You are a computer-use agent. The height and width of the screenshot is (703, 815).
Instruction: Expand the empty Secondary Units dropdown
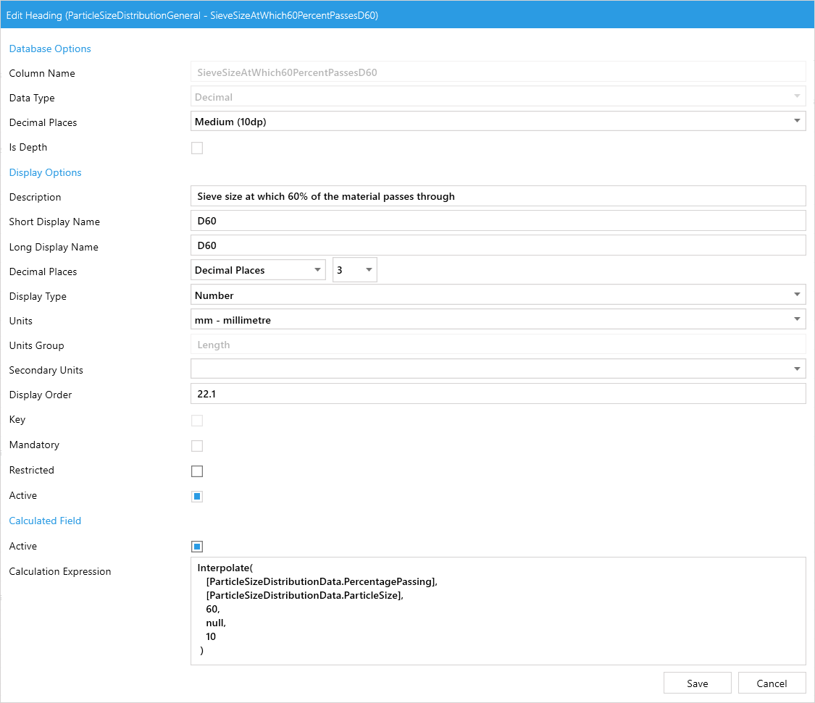(498, 369)
